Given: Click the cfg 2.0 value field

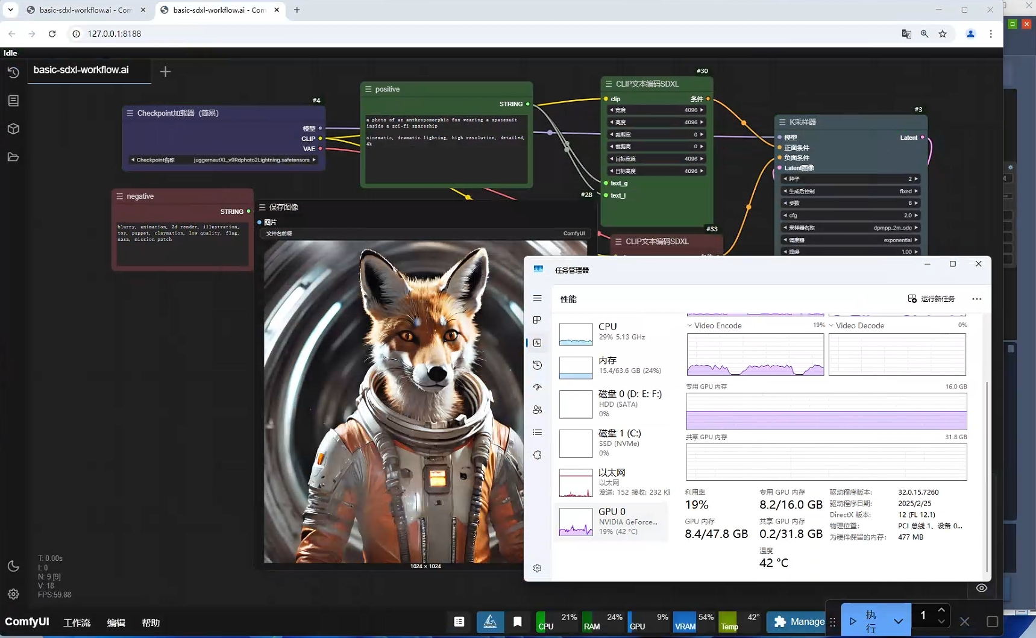Looking at the screenshot, I should (851, 215).
